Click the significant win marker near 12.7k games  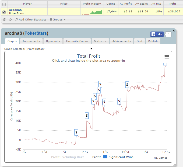[127, 85]
